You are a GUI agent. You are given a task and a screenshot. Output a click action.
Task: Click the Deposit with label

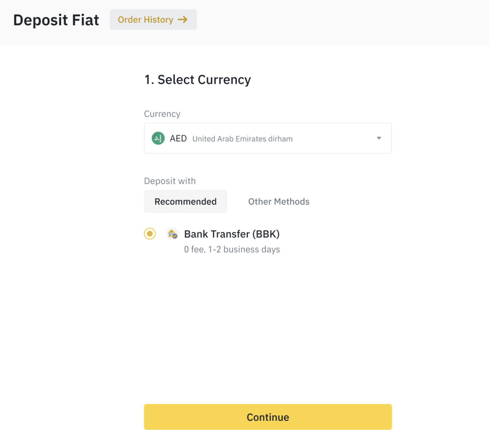click(x=170, y=181)
